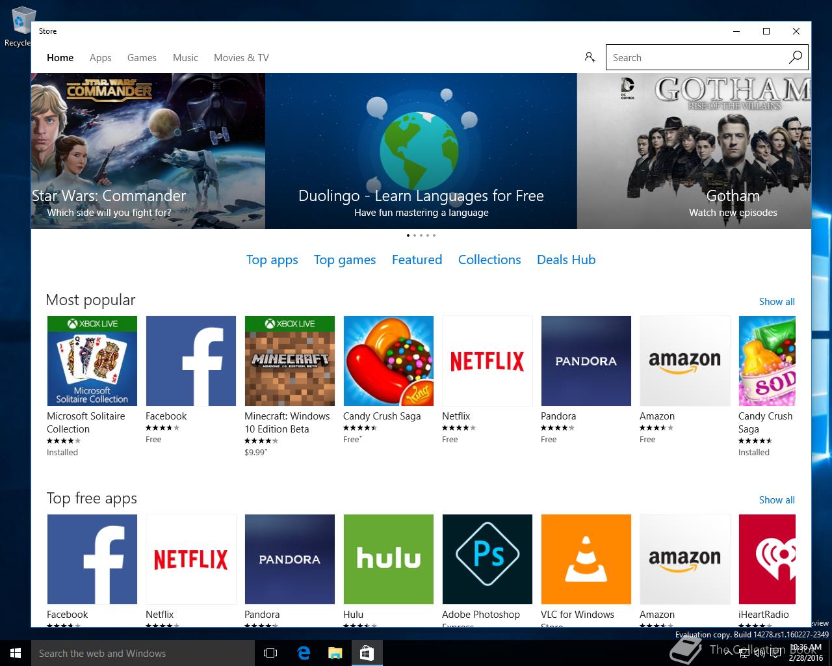Open the Top apps link
The width and height of the screenshot is (832, 666).
(272, 260)
